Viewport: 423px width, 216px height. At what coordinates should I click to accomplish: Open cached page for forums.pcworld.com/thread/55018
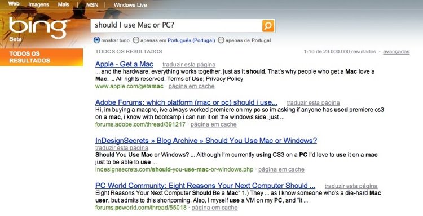coord(214,208)
